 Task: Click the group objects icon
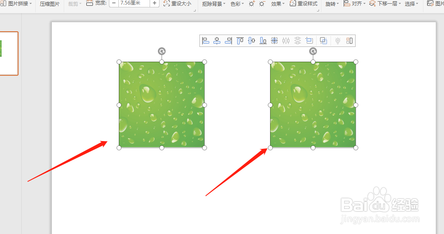[x=324, y=41]
